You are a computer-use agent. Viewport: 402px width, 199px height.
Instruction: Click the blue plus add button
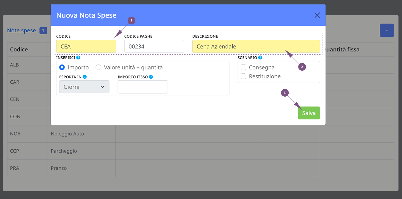(x=387, y=30)
